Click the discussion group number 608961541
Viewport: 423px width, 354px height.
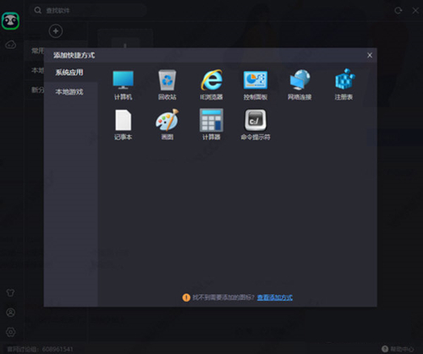58,350
